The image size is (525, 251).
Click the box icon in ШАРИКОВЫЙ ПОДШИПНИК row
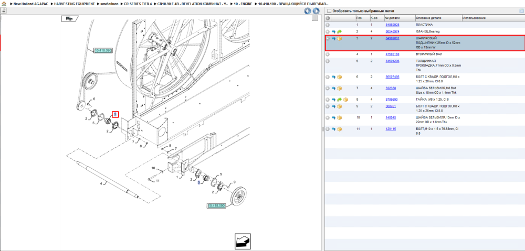click(340, 39)
